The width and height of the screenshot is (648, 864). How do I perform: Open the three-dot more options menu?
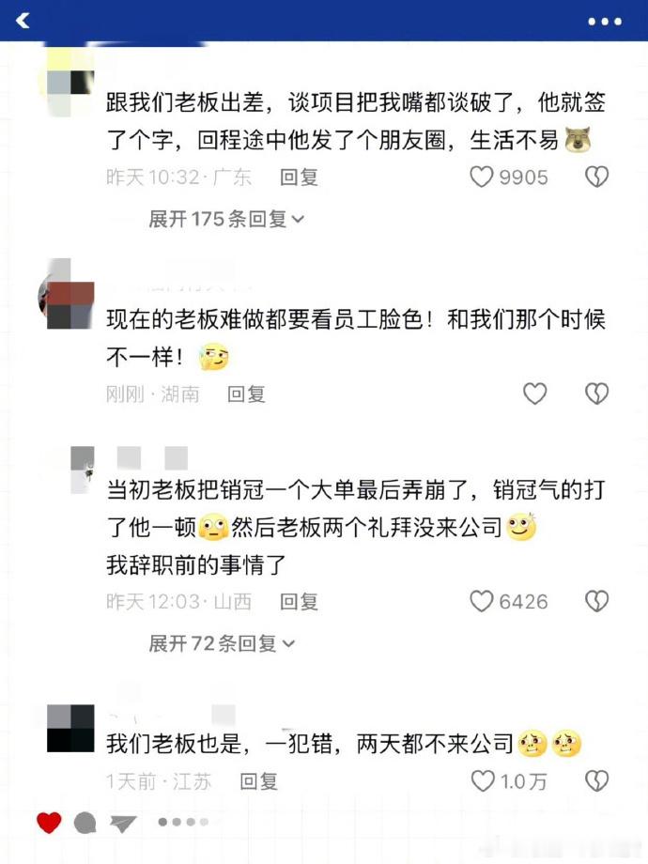[605, 22]
